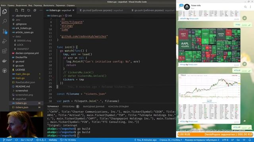Expand the screenshot folder in Explorer
This screenshot has height=142, width=254.
(22, 91)
